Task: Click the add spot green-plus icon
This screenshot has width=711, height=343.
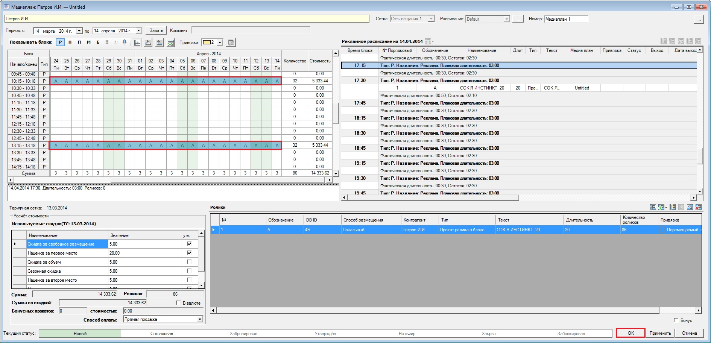Action: pos(661,207)
